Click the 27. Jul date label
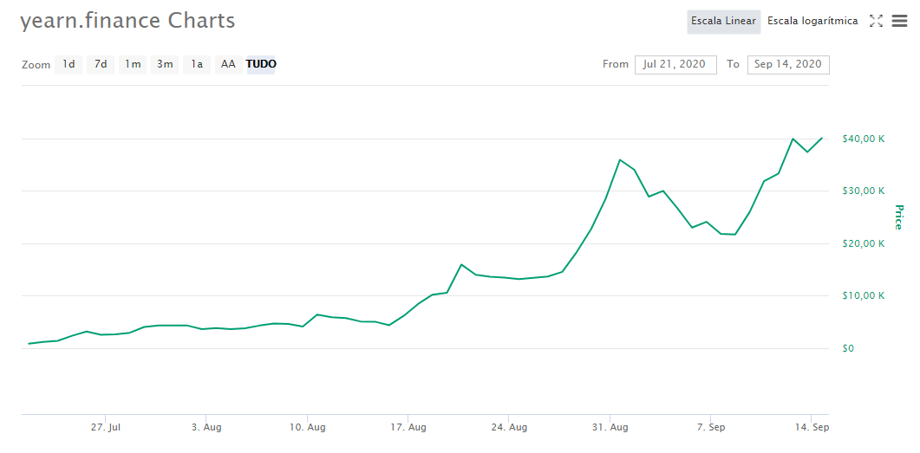The width and height of the screenshot is (920, 453). click(x=106, y=427)
